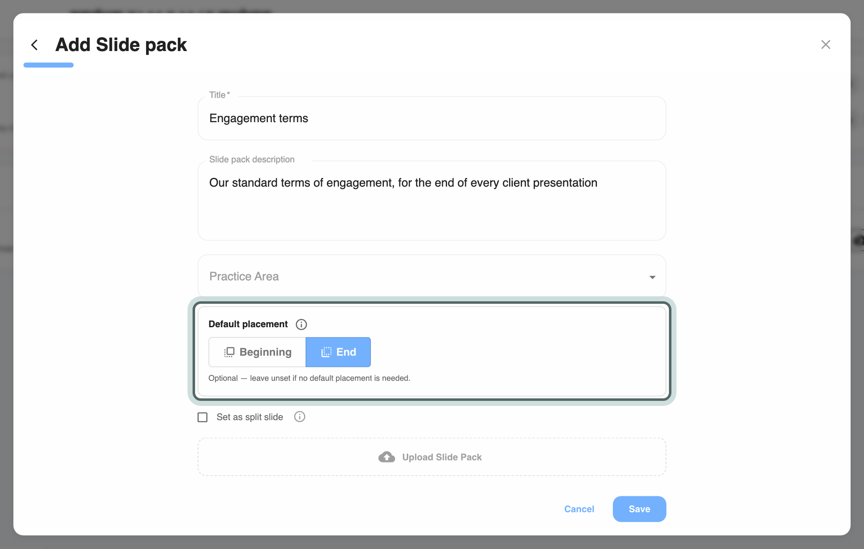Image resolution: width=864 pixels, height=549 pixels.
Task: Click the Practice Area dropdown arrow
Action: (652, 277)
